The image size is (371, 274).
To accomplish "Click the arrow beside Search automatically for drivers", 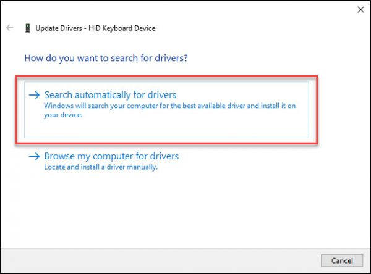I will (x=35, y=95).
